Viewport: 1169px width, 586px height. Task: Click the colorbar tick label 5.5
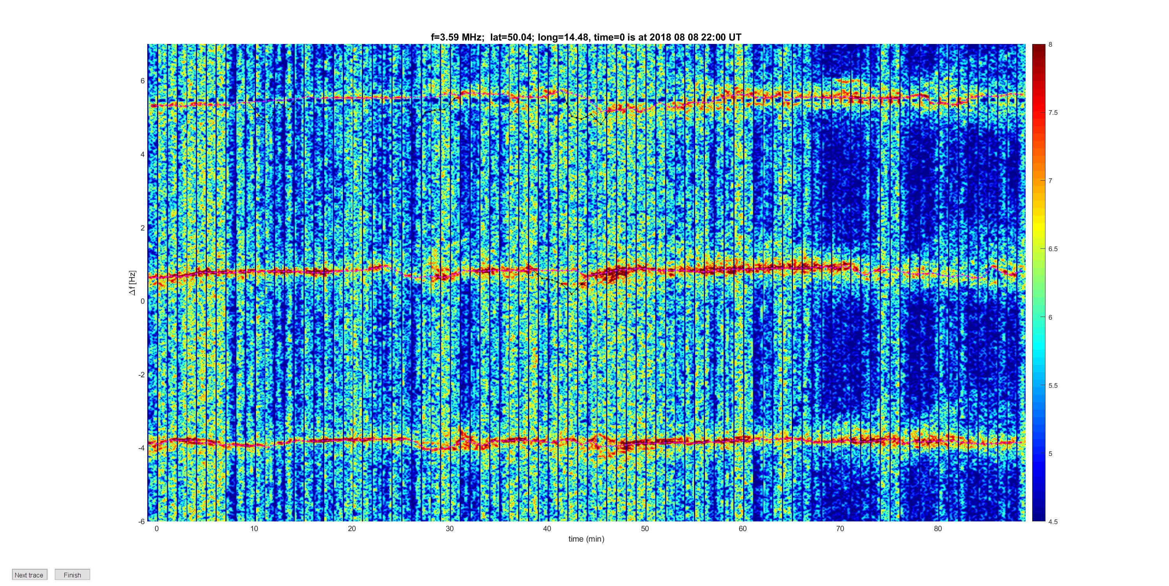coord(1053,385)
